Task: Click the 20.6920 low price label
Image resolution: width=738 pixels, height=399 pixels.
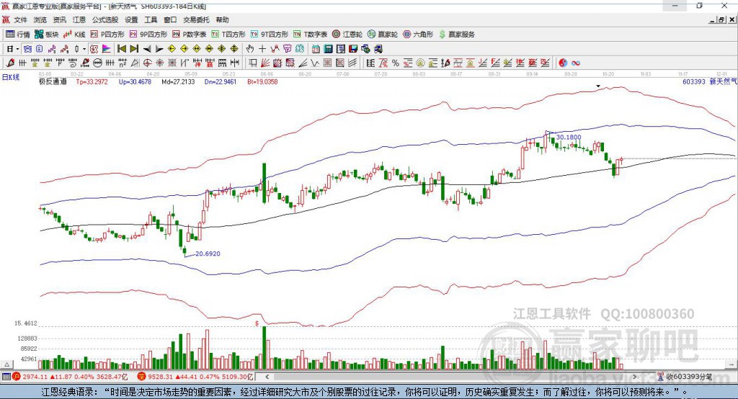Action: pos(208,253)
